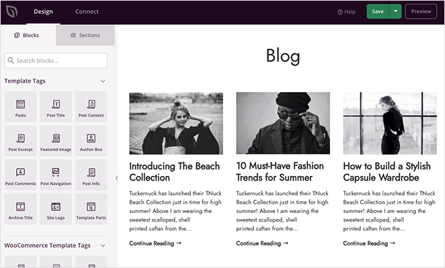445x268 pixels.
Task: Continue Reading the Capsule Wardrobe post
Action: point(369,243)
